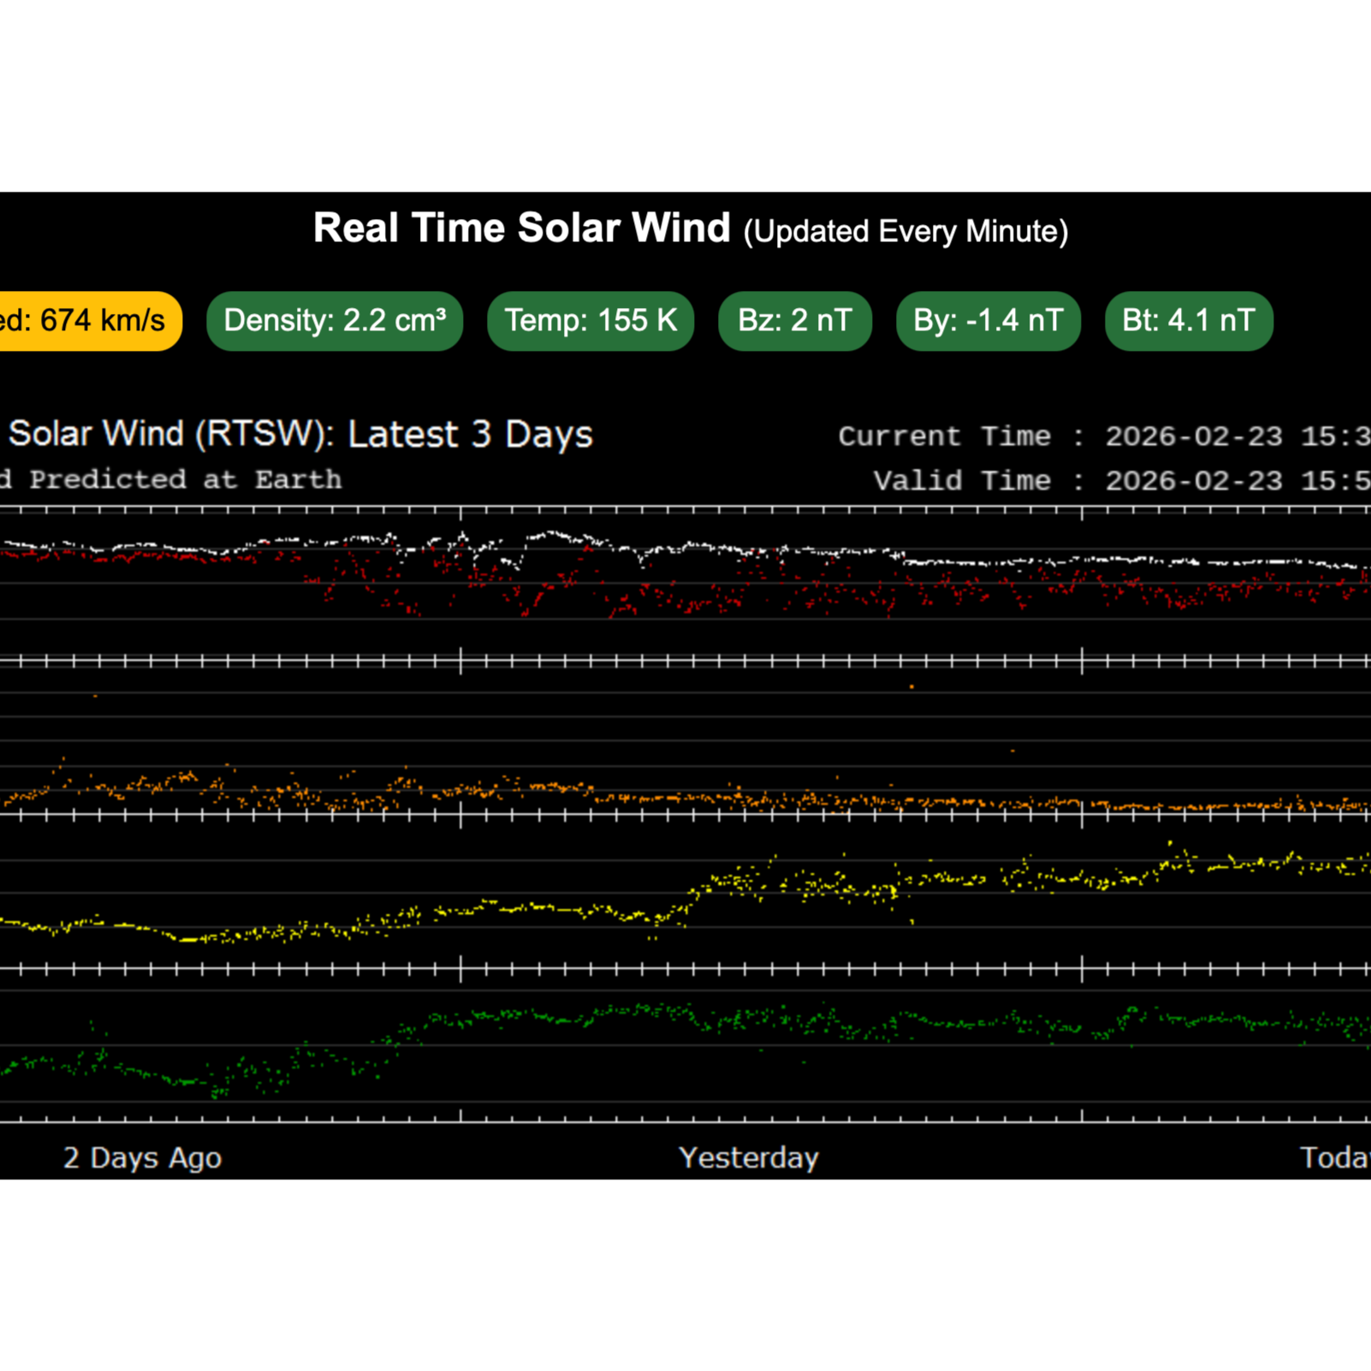Select the Yesterday axis label

pyautogui.click(x=749, y=1157)
